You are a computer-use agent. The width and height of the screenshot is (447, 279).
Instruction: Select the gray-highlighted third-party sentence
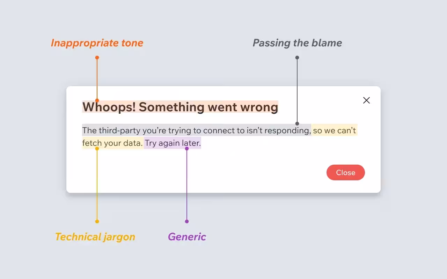pyautogui.click(x=196, y=130)
